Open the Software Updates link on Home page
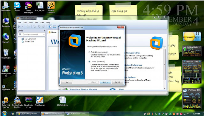204x116 pixels. [130, 77]
